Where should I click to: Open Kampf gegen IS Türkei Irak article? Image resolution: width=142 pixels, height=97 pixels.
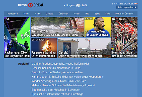[x=67, y=77]
